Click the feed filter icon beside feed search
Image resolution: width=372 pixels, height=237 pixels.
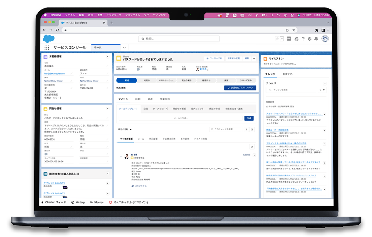point(246,129)
